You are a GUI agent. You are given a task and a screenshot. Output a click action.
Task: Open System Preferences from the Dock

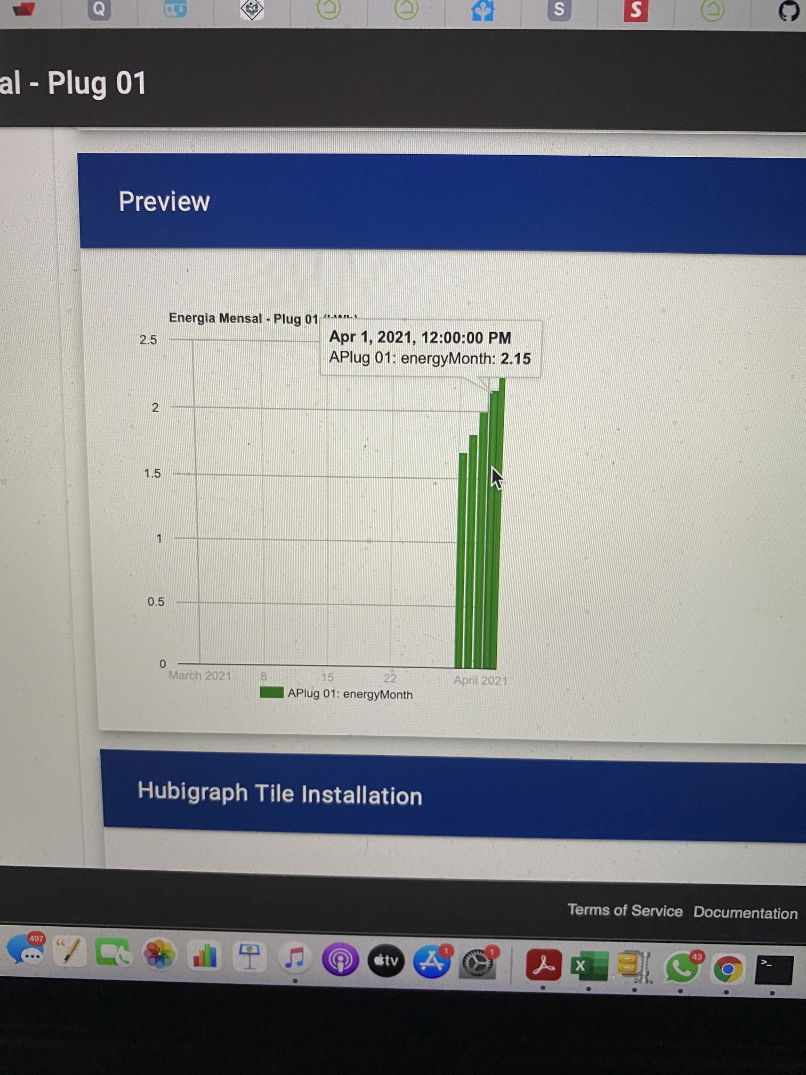(478, 963)
